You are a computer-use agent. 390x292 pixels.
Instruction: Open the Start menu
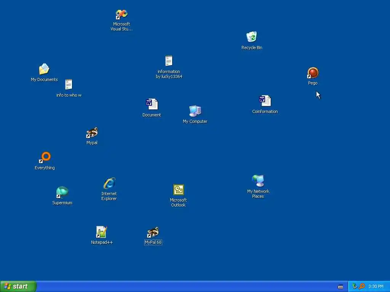tap(18, 286)
